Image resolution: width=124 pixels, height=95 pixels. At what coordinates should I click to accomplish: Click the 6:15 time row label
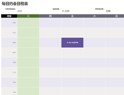tap(14, 33)
